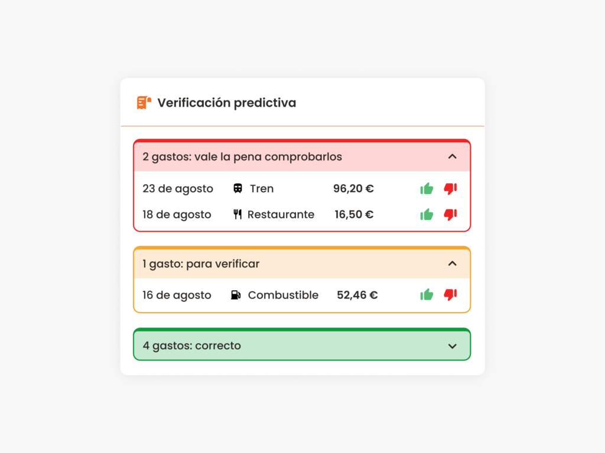Click '2 gastos: vale la pena comprobarlos' header
Viewport: 605px width, 453px height.
(302, 157)
